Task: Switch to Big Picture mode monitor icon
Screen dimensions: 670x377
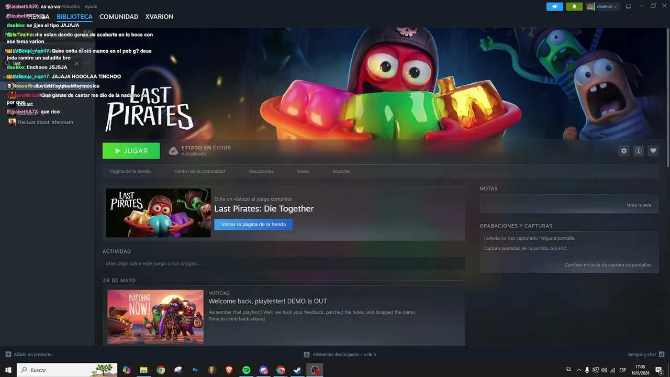Action: pos(628,7)
